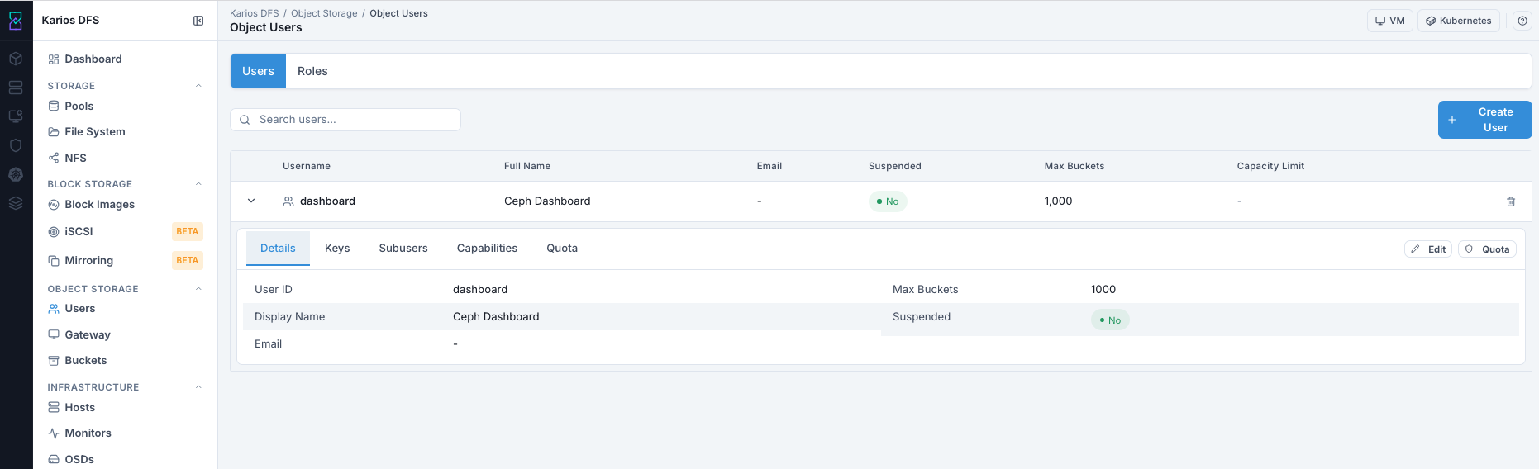
Task: Click the Max Buckets column header
Action: (x=1074, y=166)
